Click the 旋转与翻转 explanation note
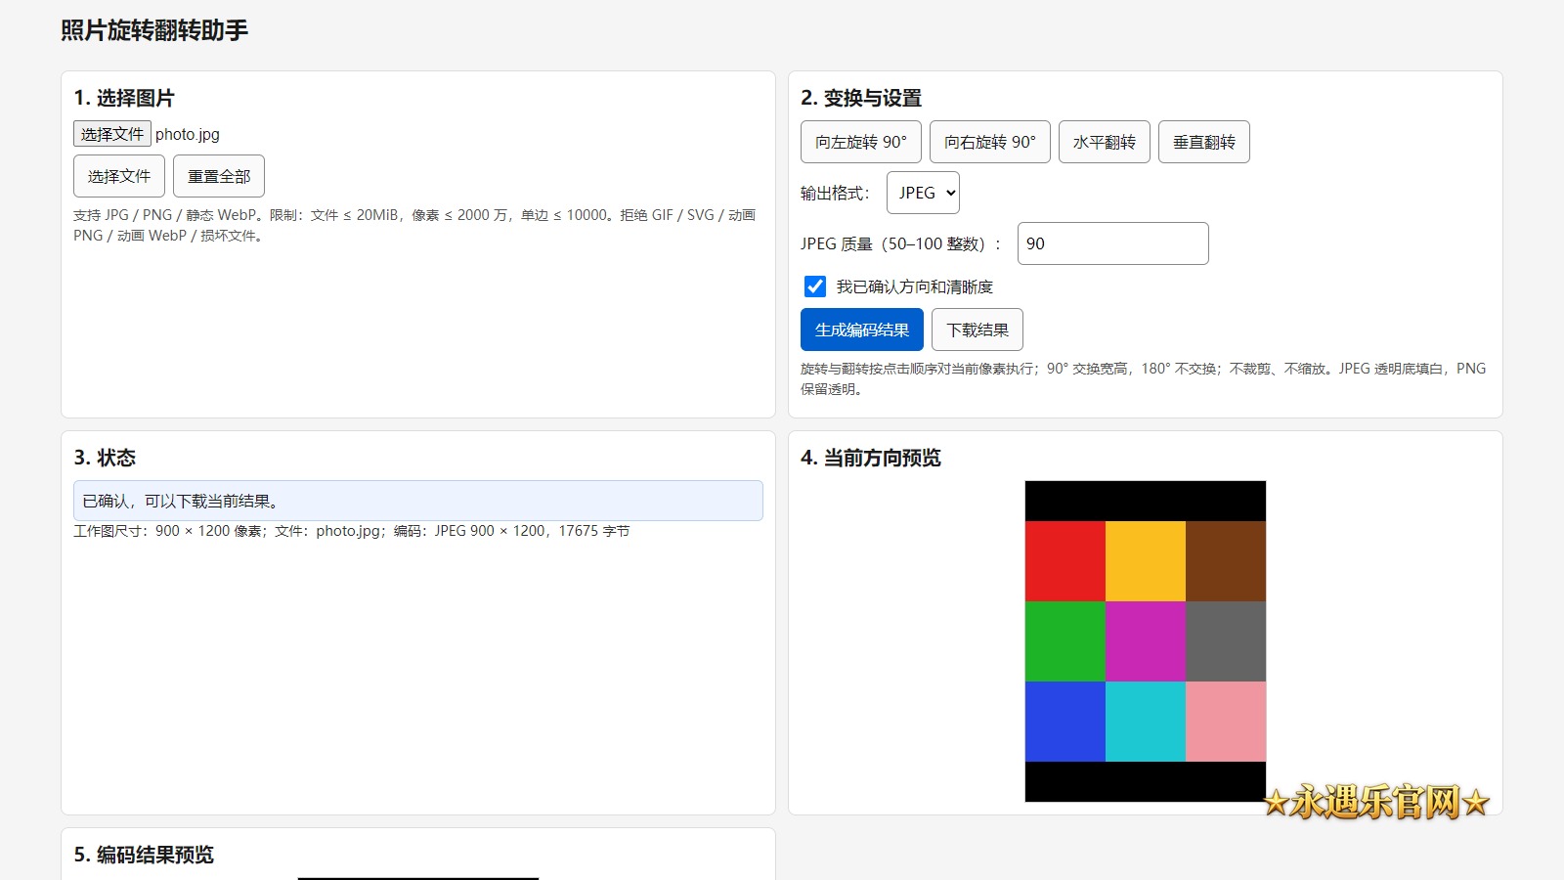The height and width of the screenshot is (880, 1564). point(1144,378)
